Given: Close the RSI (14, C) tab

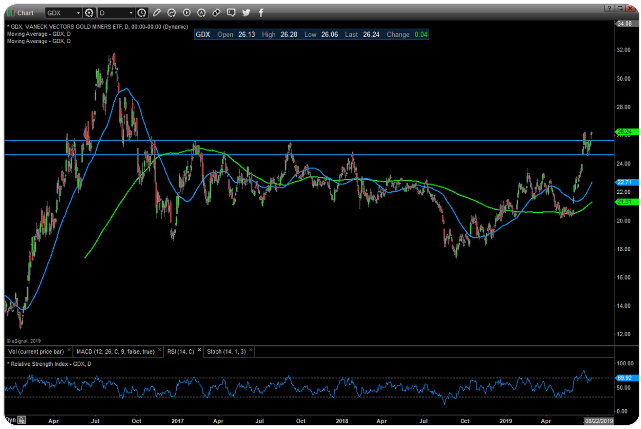Looking at the screenshot, I should [199, 350].
